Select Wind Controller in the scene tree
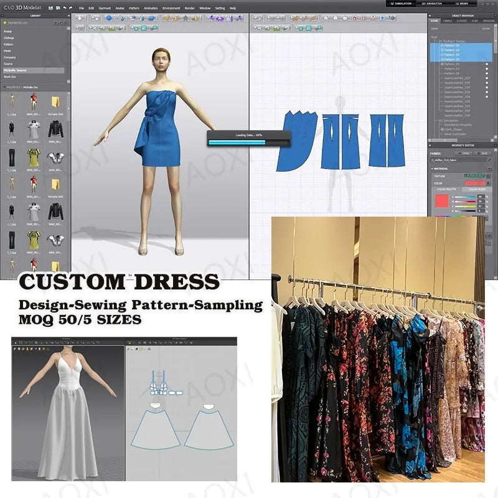Image resolution: width=498 pixels, height=498 pixels. coord(455,134)
